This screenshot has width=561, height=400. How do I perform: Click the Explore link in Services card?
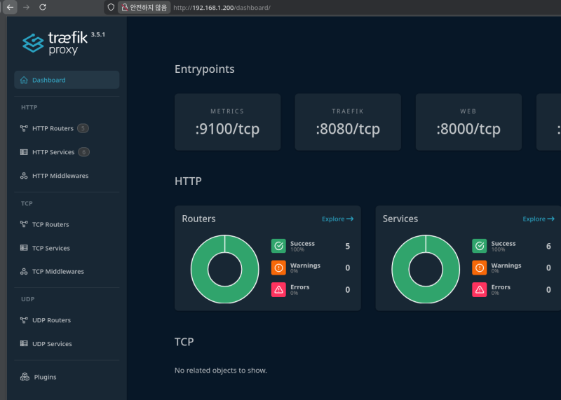point(538,219)
